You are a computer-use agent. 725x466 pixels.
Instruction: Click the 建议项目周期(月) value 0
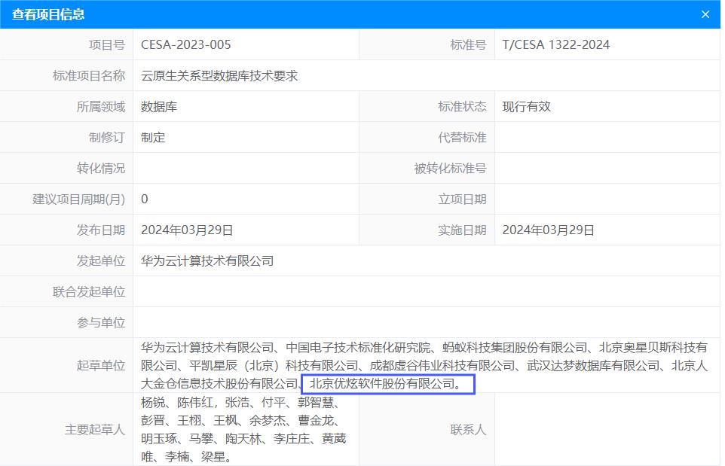pyautogui.click(x=145, y=199)
